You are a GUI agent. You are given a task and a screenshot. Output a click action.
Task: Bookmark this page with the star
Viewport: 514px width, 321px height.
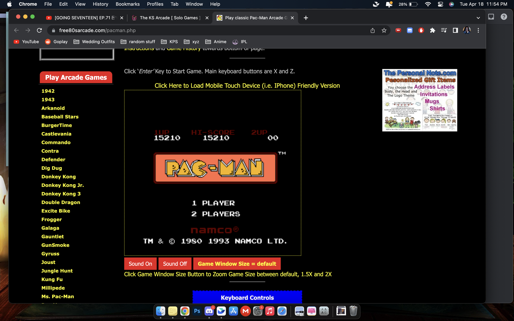[x=384, y=30]
